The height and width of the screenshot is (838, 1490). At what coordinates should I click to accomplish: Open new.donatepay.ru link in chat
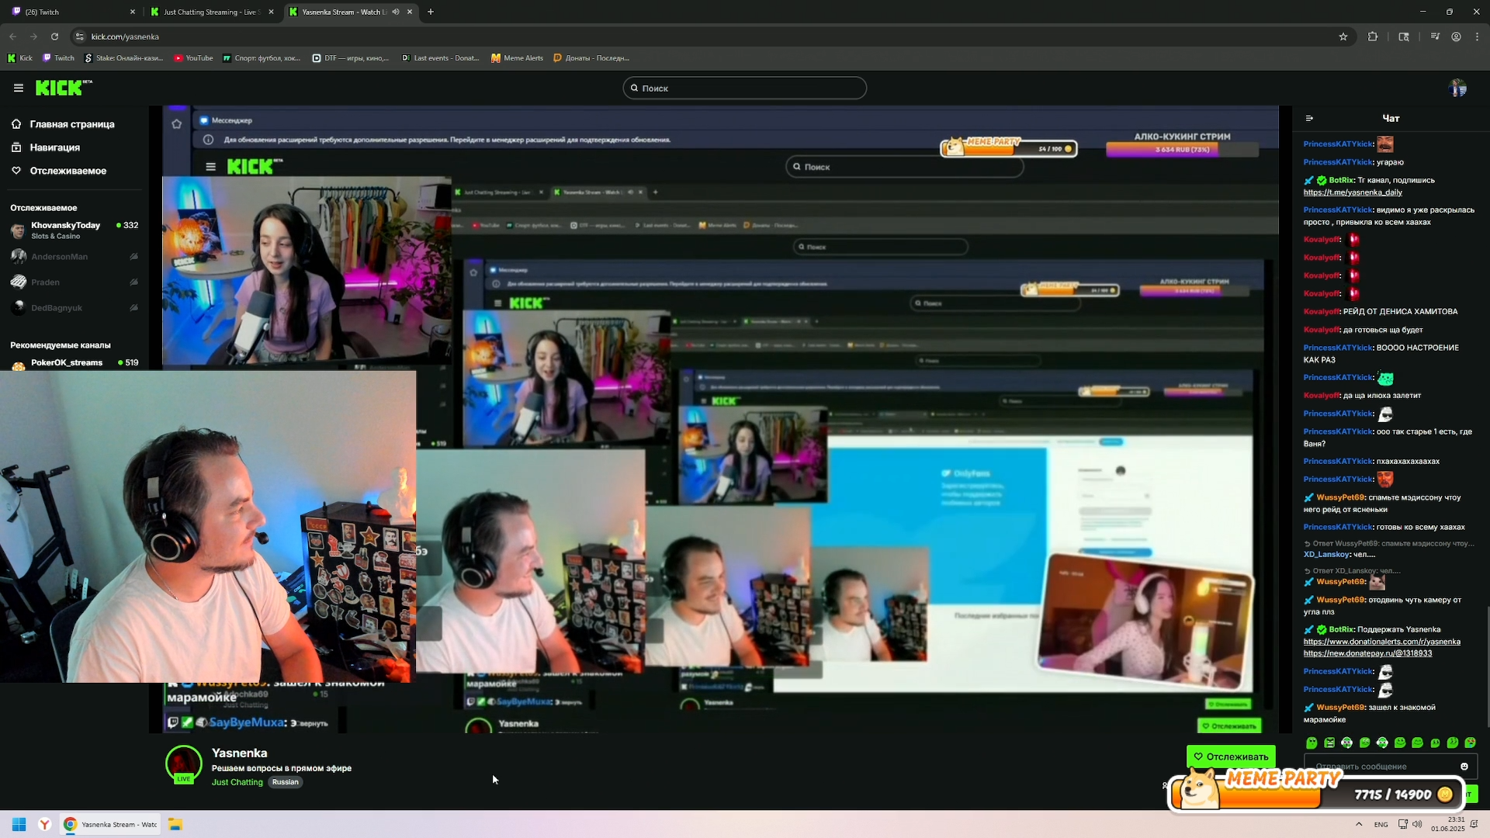[1367, 653]
